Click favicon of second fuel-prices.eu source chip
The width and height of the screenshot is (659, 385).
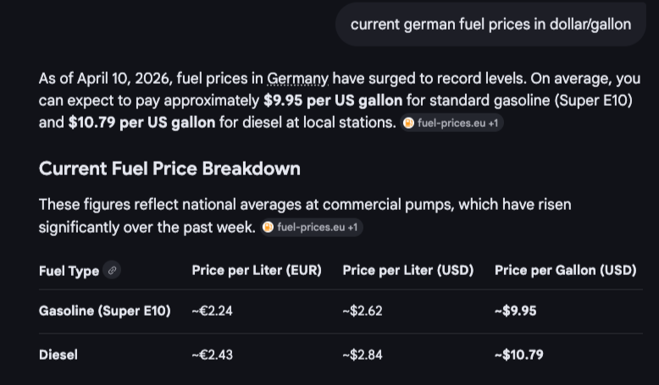click(269, 228)
